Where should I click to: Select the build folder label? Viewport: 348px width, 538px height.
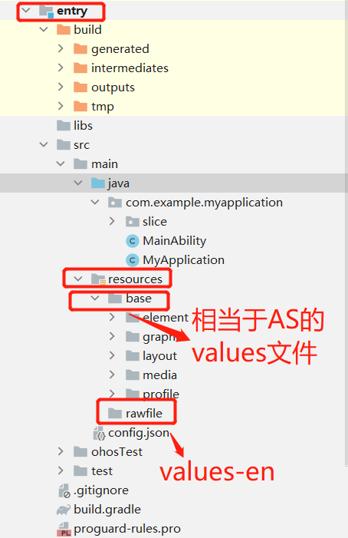(87, 30)
